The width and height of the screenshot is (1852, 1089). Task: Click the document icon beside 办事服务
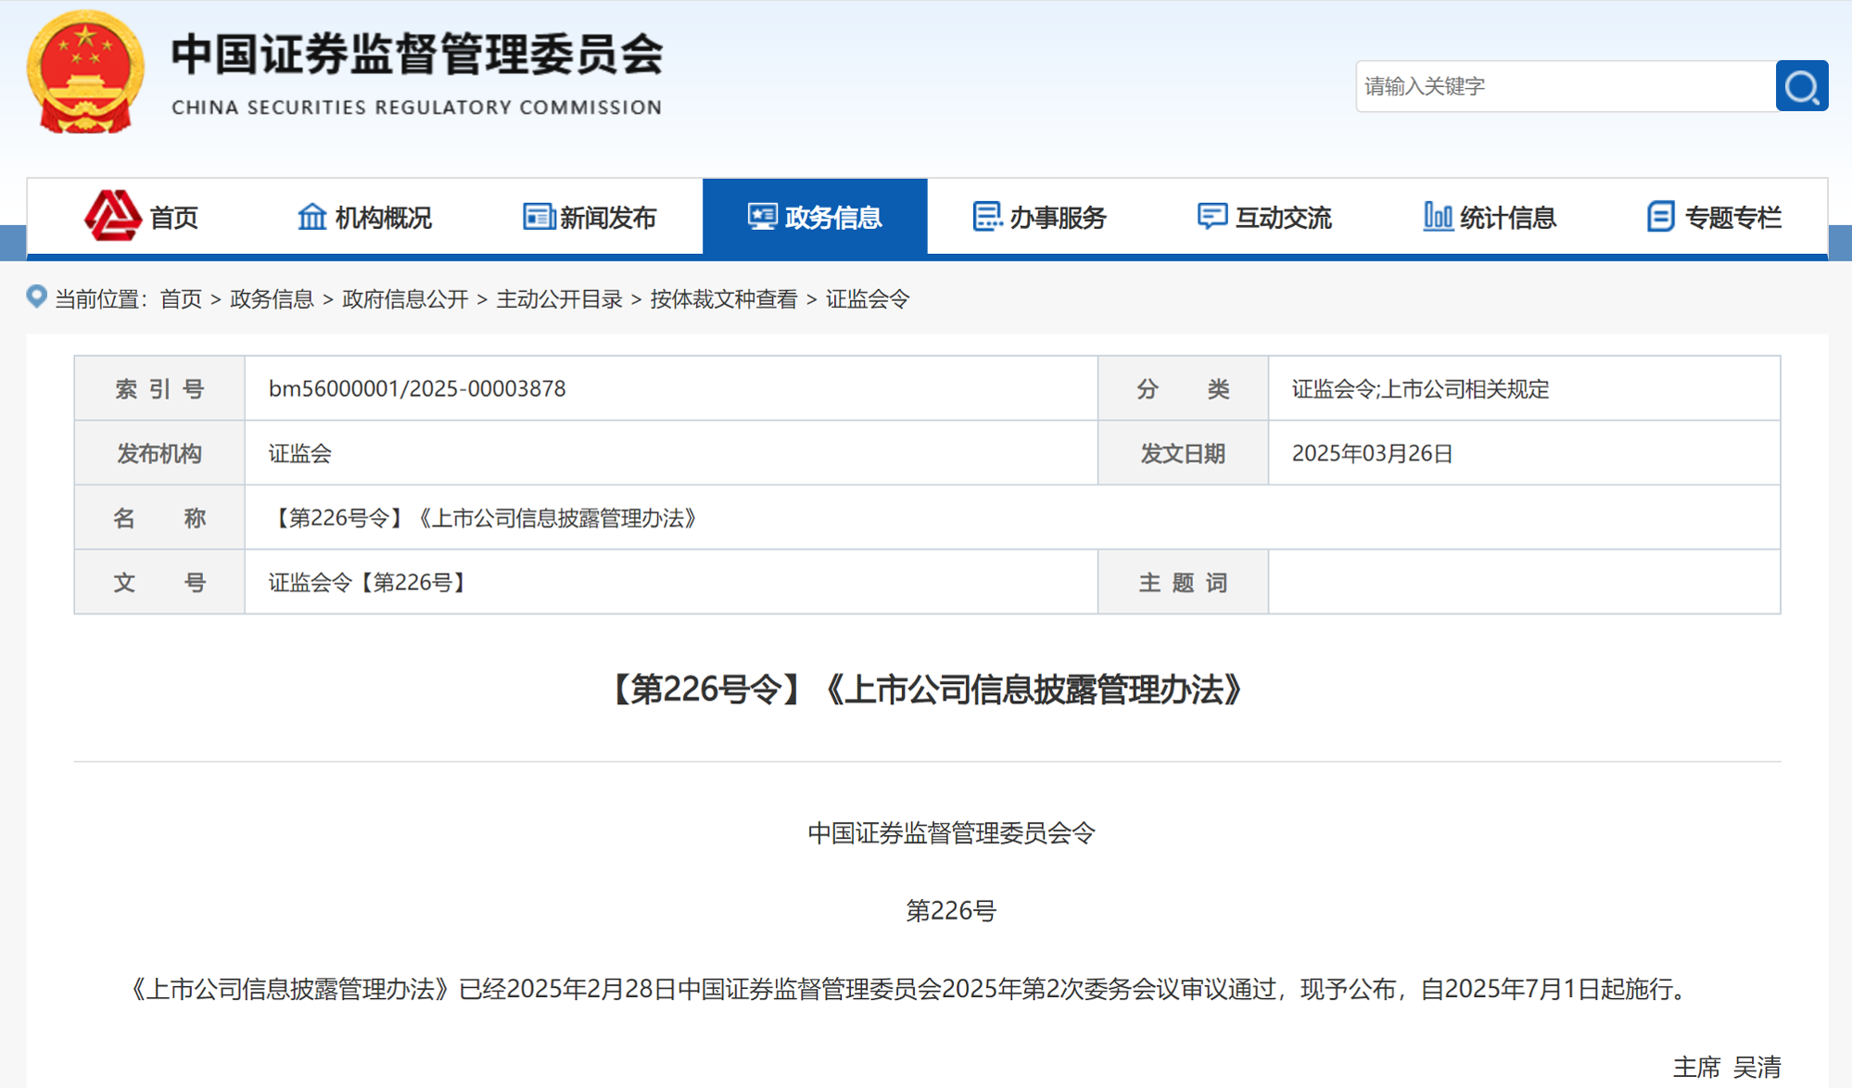[986, 217]
